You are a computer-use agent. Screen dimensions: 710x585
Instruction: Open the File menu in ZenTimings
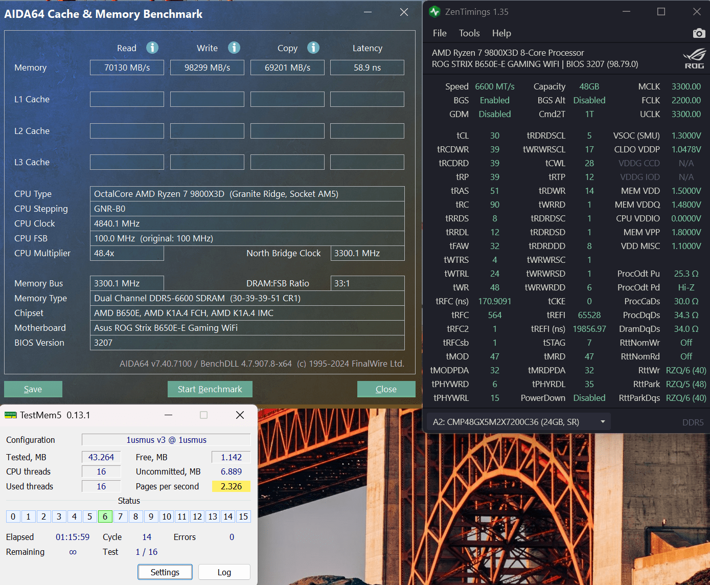440,33
